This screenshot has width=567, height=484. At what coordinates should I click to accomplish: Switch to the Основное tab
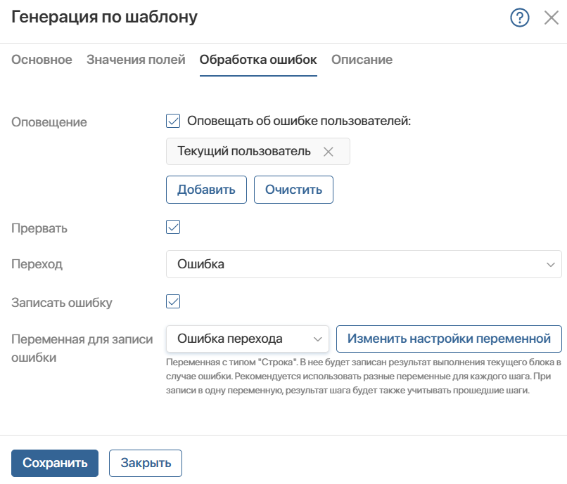42,60
